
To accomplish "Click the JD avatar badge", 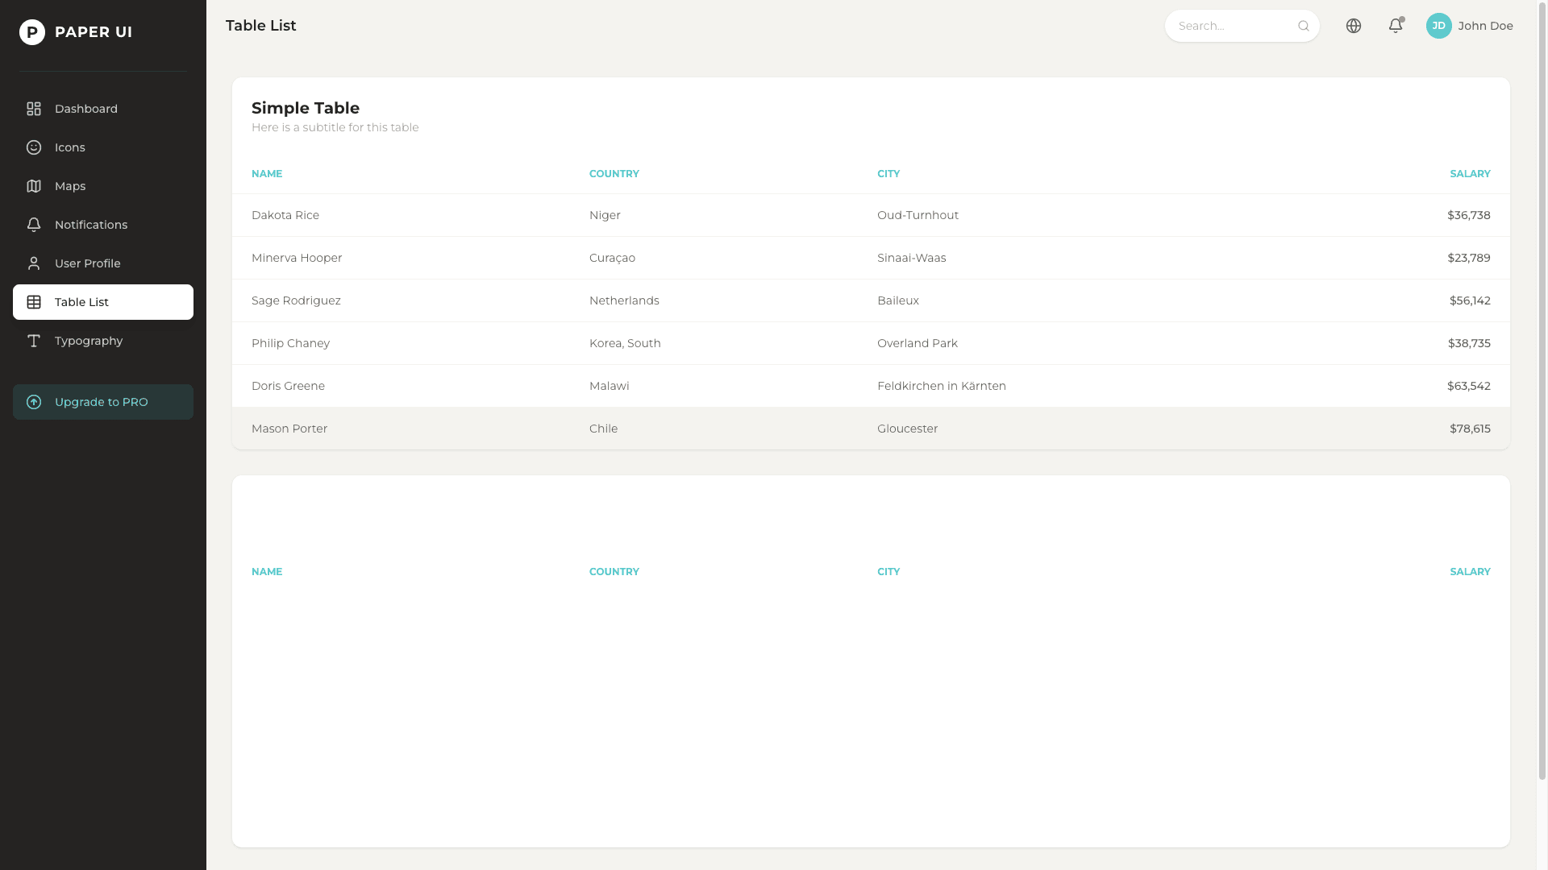I will pyautogui.click(x=1439, y=25).
